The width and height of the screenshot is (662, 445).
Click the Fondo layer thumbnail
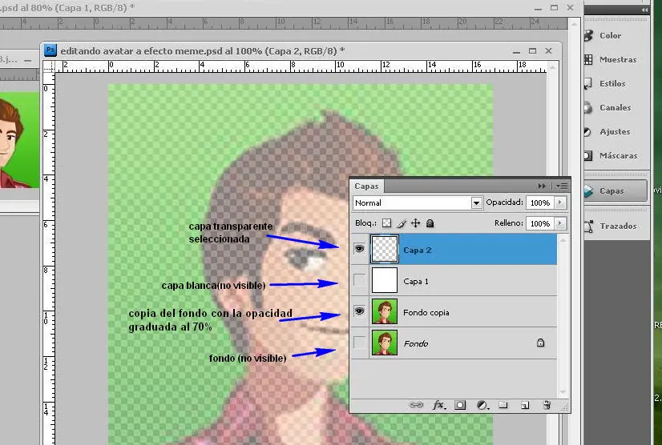pyautogui.click(x=385, y=343)
